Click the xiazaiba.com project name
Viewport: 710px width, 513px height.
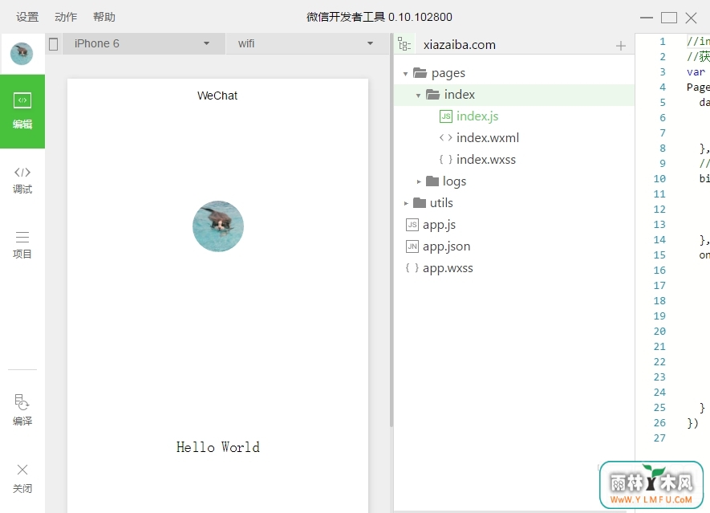click(x=459, y=45)
